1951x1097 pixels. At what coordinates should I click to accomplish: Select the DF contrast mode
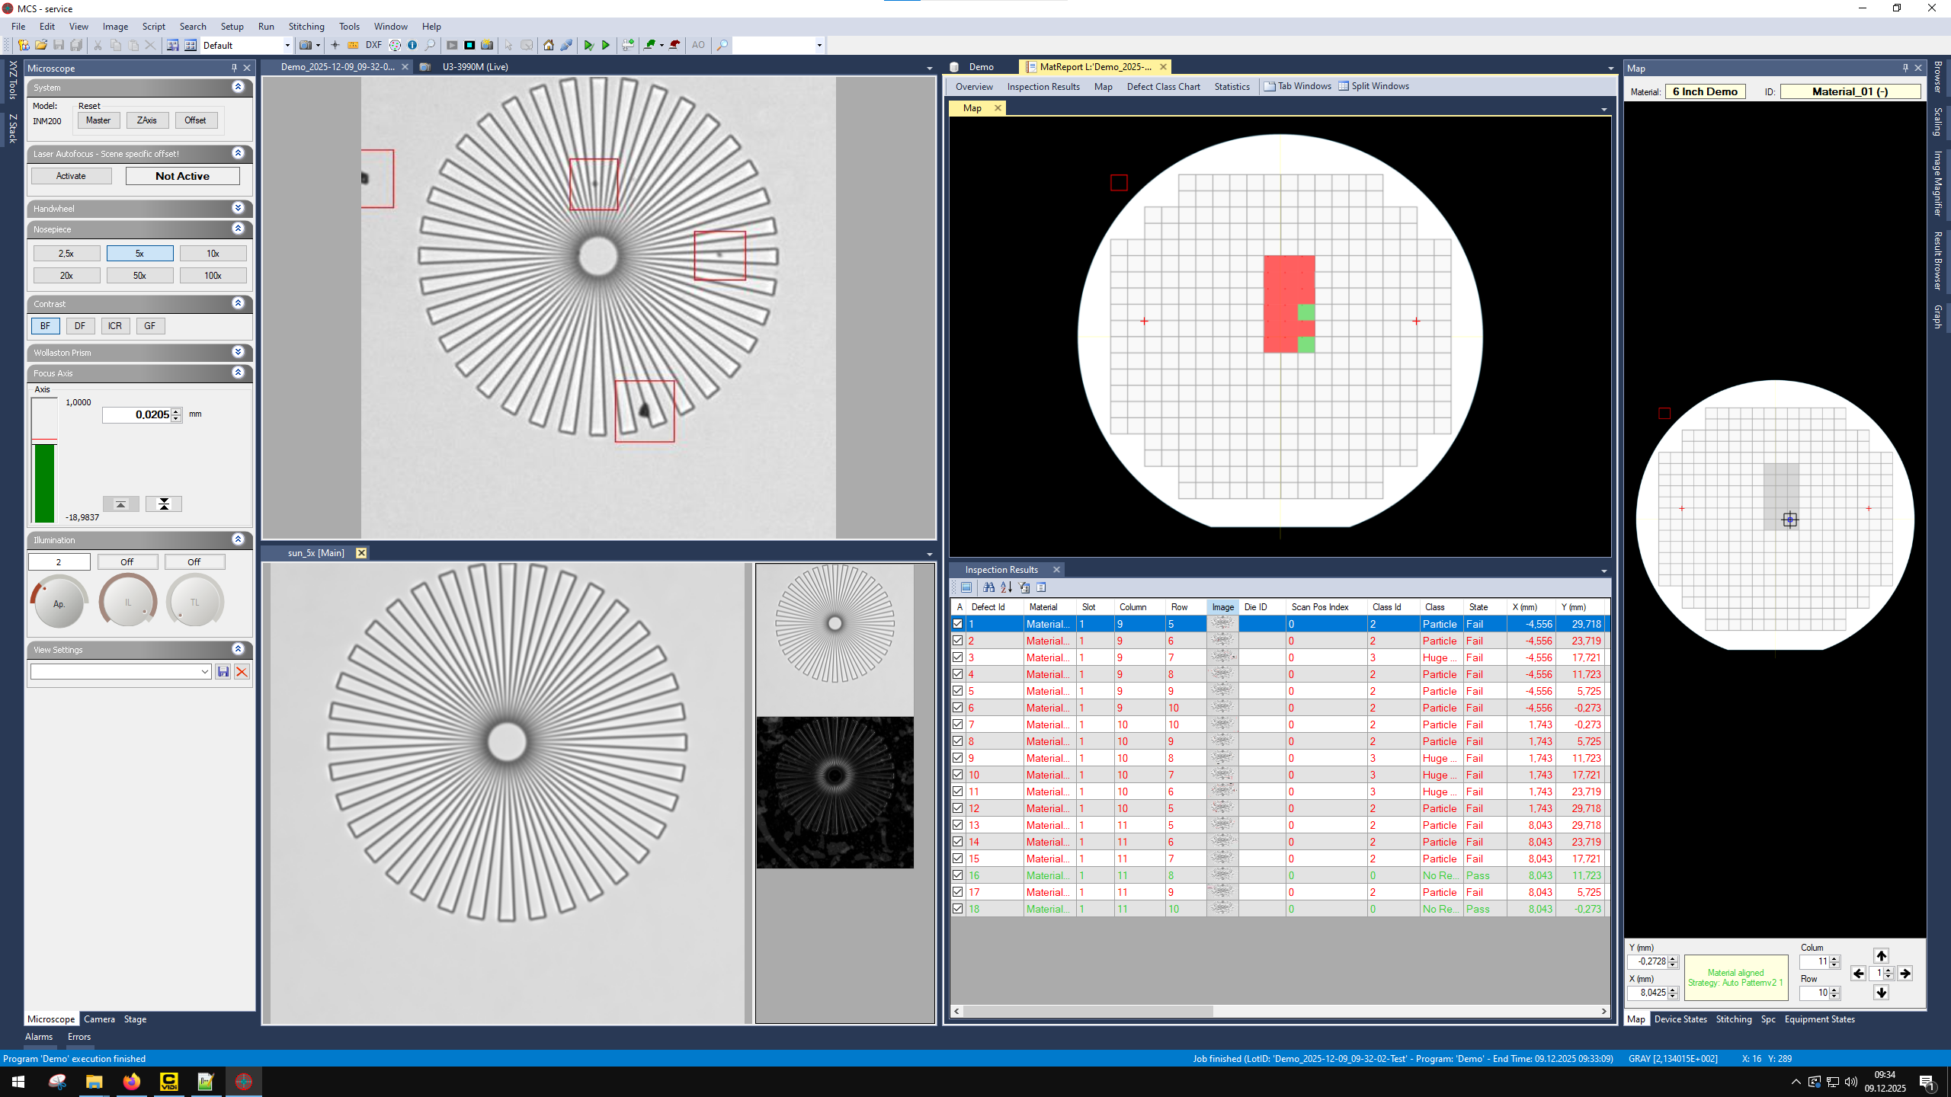point(80,326)
